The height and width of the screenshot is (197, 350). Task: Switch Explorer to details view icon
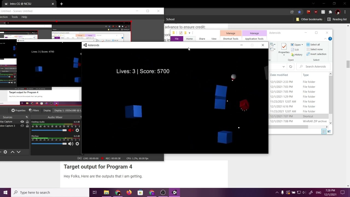(324, 132)
